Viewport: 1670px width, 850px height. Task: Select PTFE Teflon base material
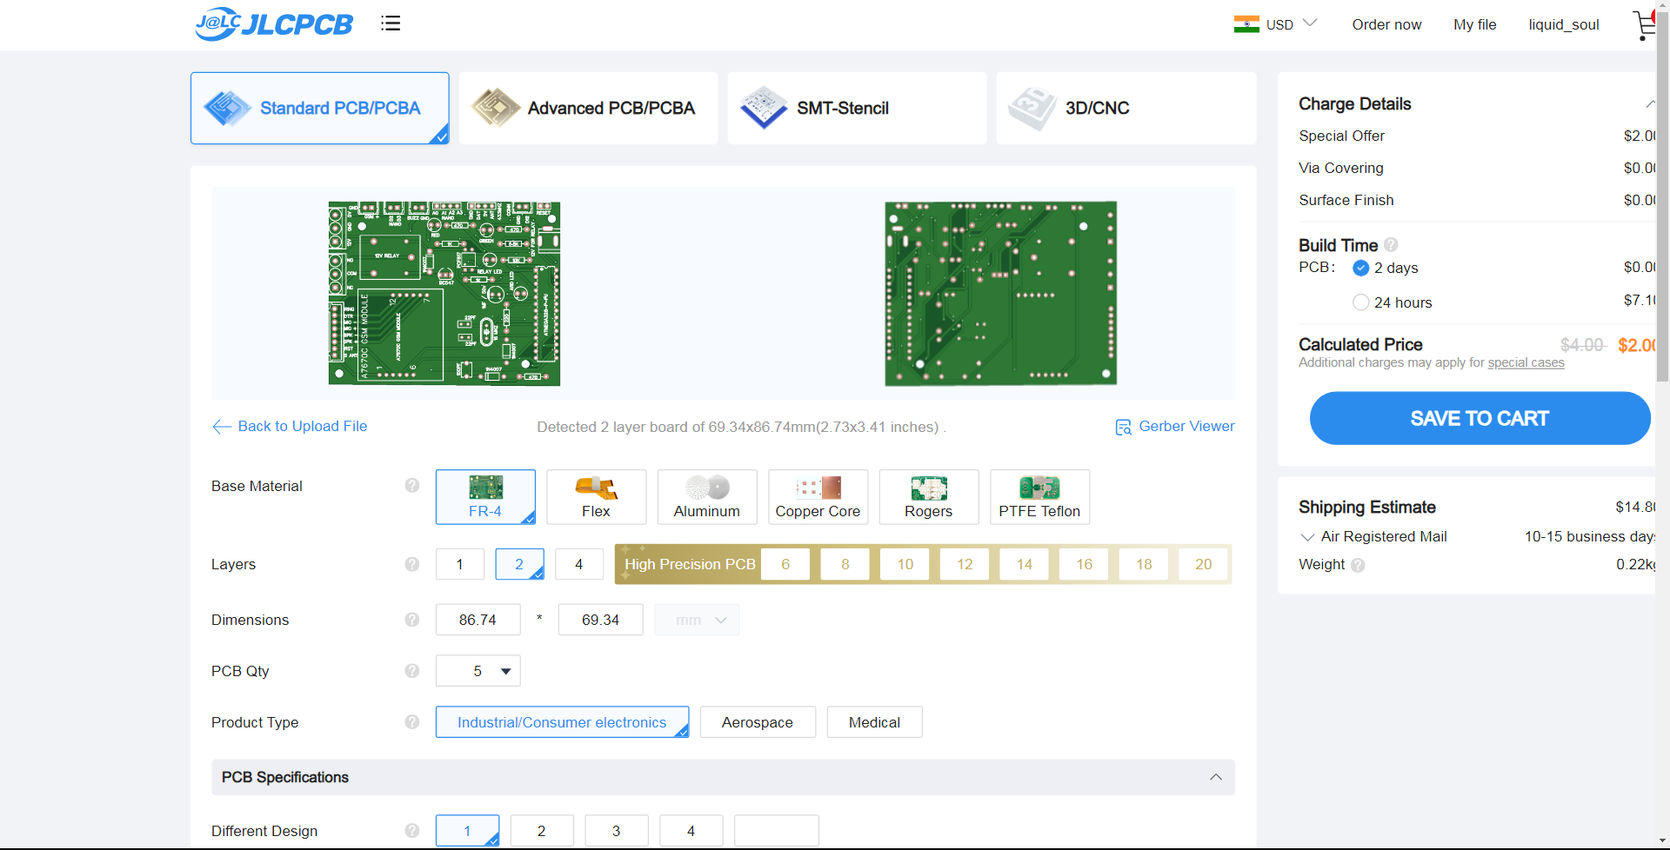click(x=1040, y=497)
